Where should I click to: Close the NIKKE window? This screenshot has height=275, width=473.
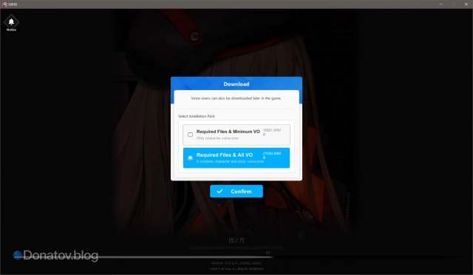point(466,4)
